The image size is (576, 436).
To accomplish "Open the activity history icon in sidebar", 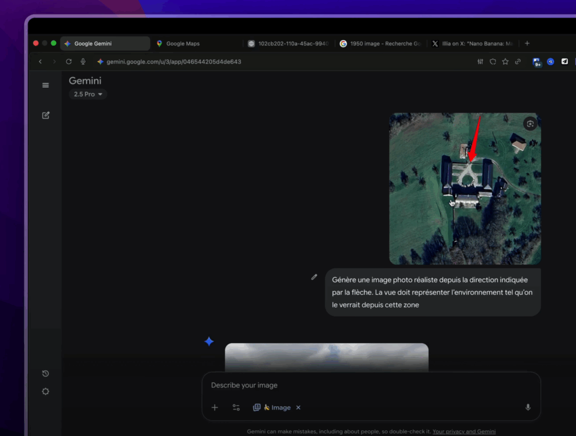I will (46, 374).
